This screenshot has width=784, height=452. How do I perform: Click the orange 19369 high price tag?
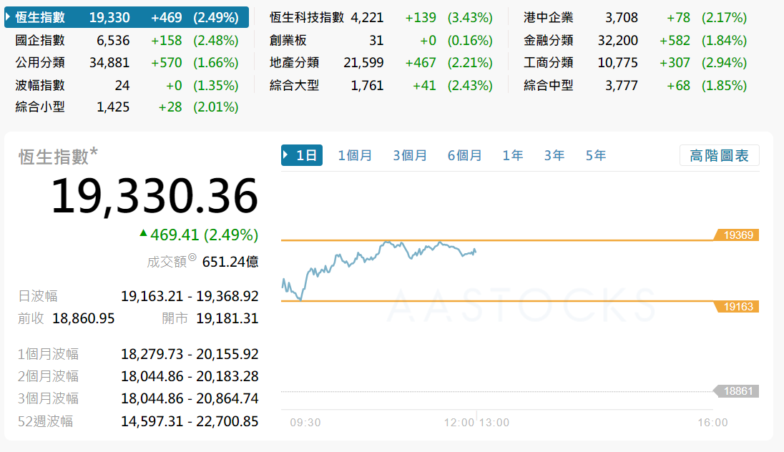(736, 235)
